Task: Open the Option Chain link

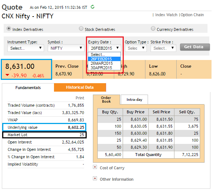Action: point(192,15)
